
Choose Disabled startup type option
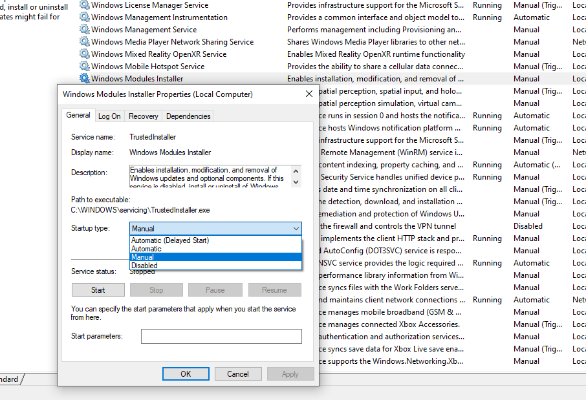click(215, 266)
